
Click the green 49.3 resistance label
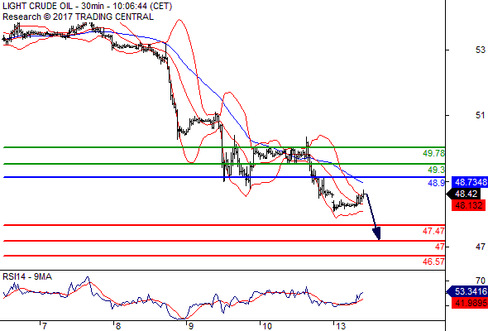(437, 170)
